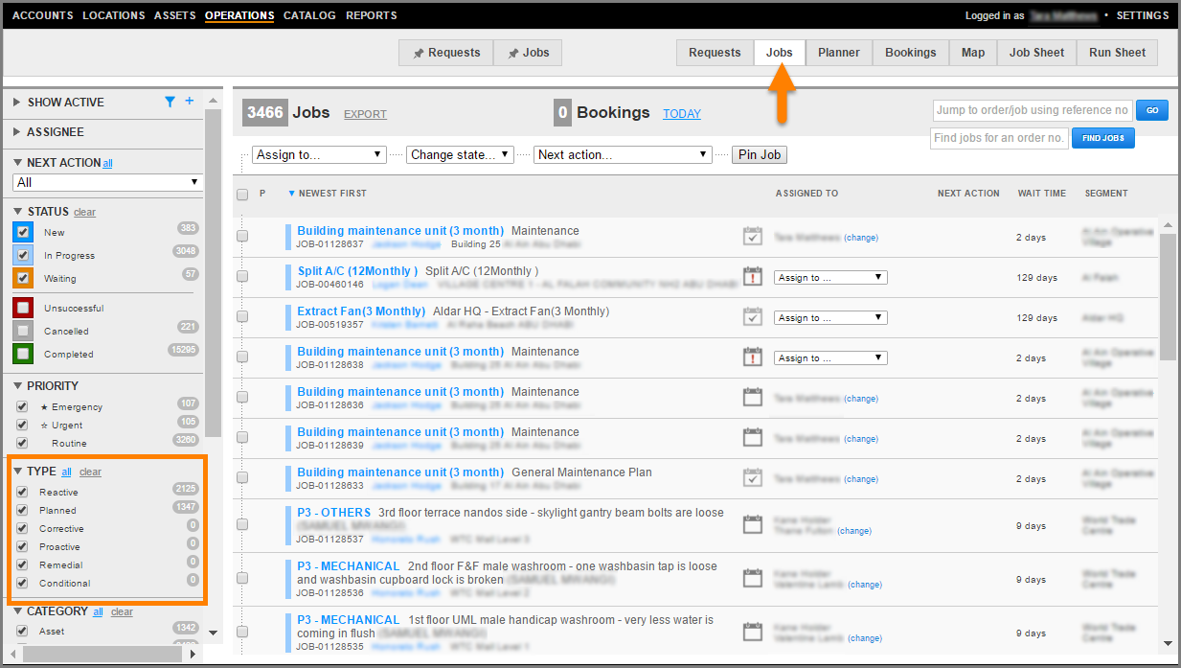This screenshot has height=668, width=1181.
Task: Toggle the Emergency priority checkbox
Action: pos(22,407)
